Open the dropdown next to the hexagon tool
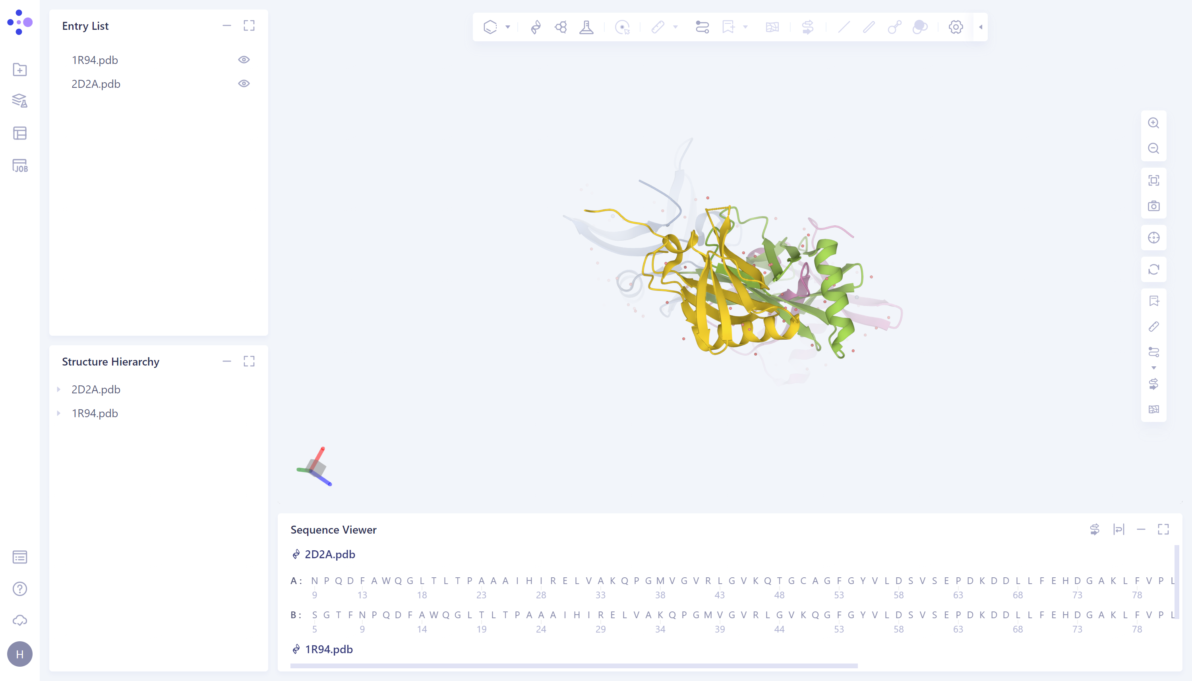This screenshot has width=1192, height=681. [507, 27]
